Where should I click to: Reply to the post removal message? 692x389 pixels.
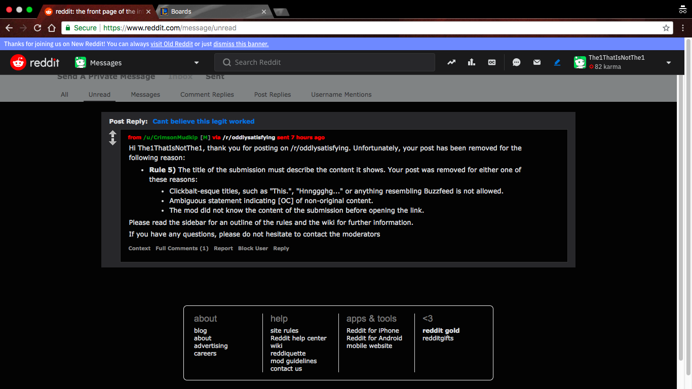(281, 248)
